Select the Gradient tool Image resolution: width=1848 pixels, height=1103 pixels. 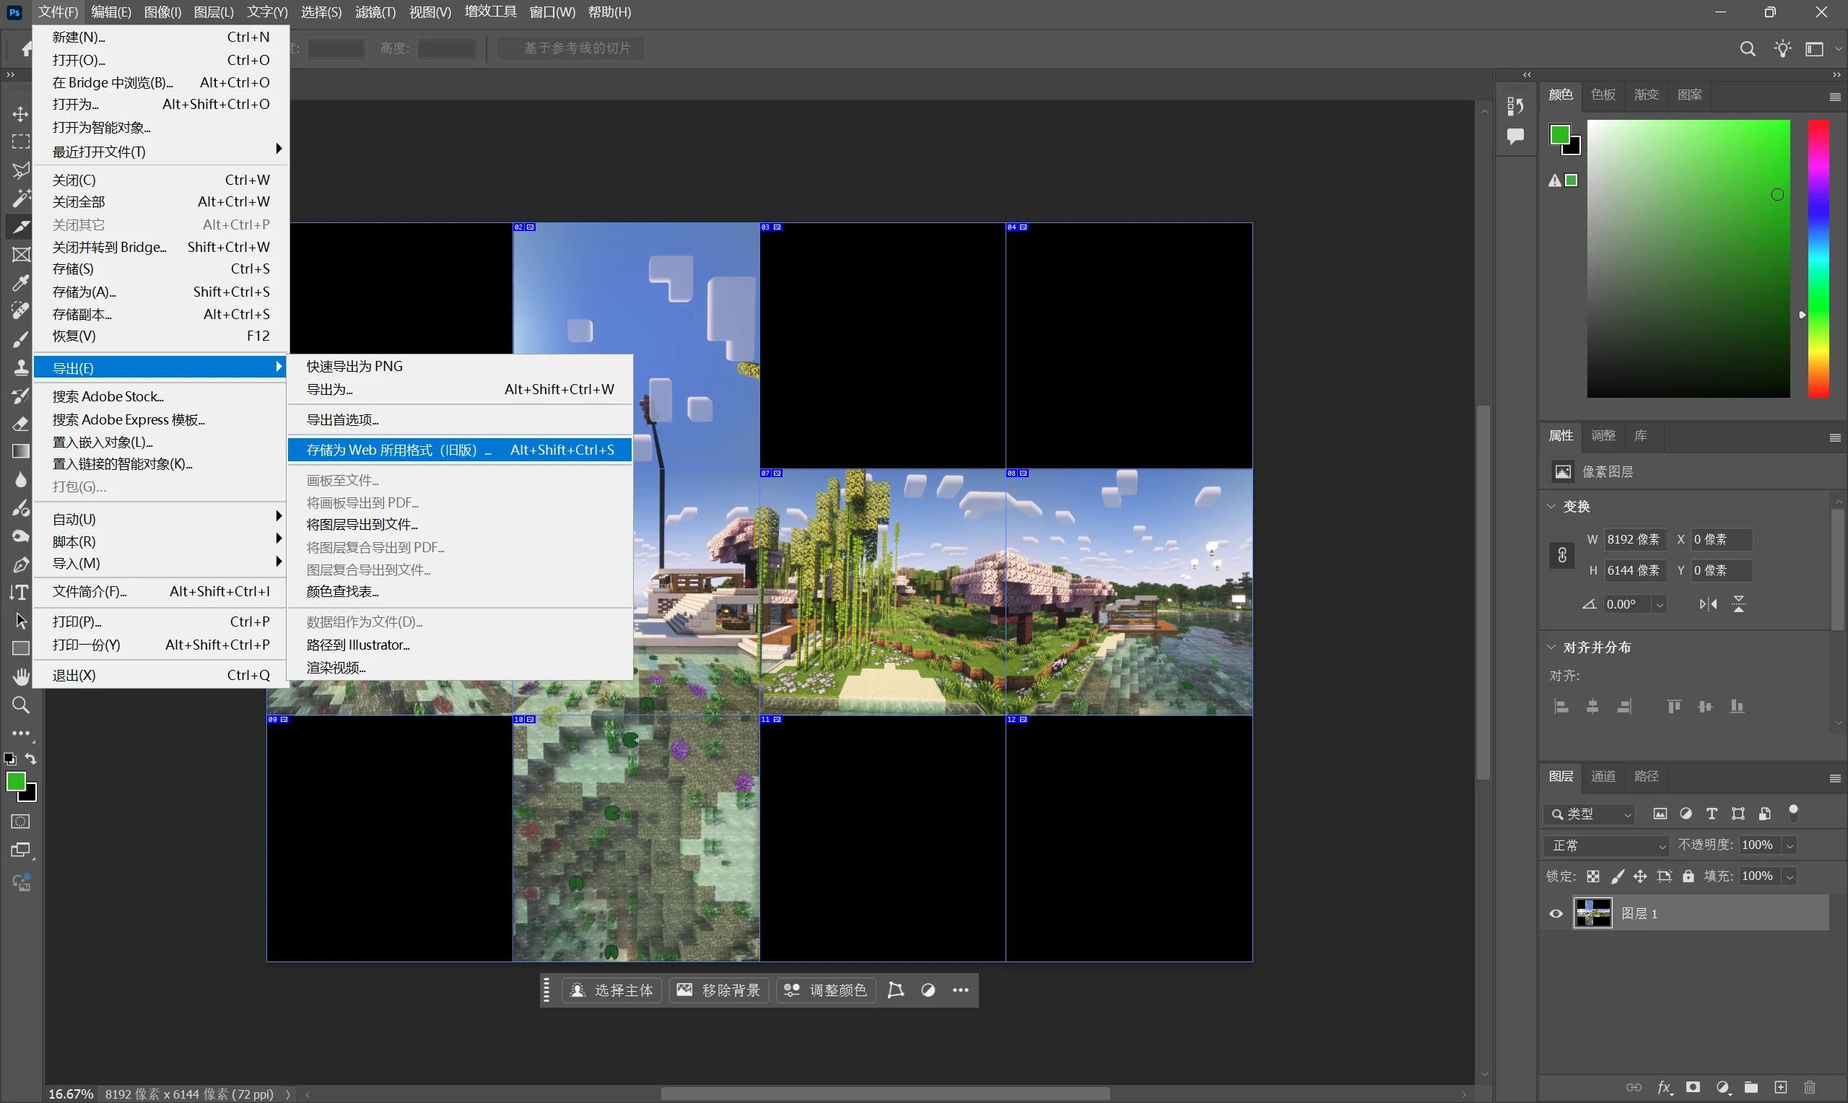(x=21, y=452)
